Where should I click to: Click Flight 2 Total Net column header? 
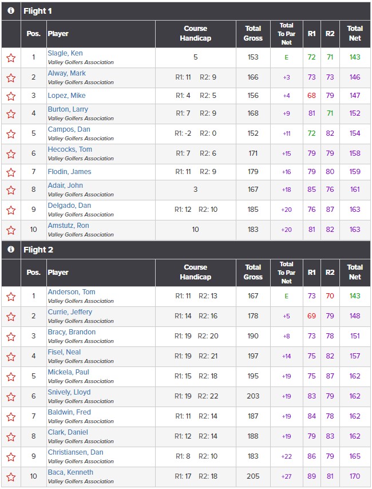coord(355,272)
